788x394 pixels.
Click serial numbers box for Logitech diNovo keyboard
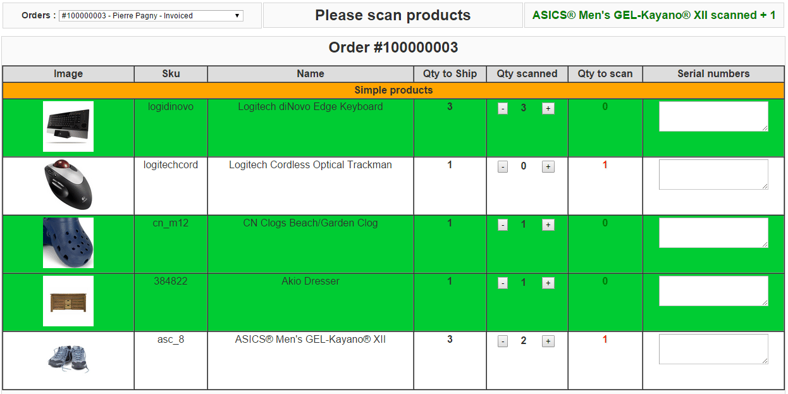[x=713, y=116]
